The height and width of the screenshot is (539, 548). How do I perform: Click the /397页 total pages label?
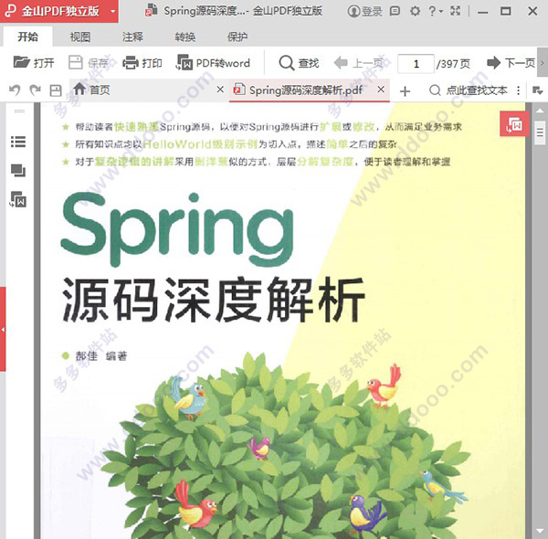453,64
